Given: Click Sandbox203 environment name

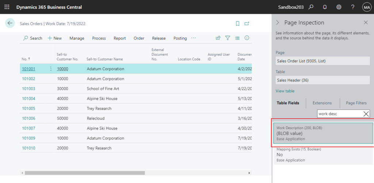Looking at the screenshot, I should pyautogui.click(x=291, y=7).
